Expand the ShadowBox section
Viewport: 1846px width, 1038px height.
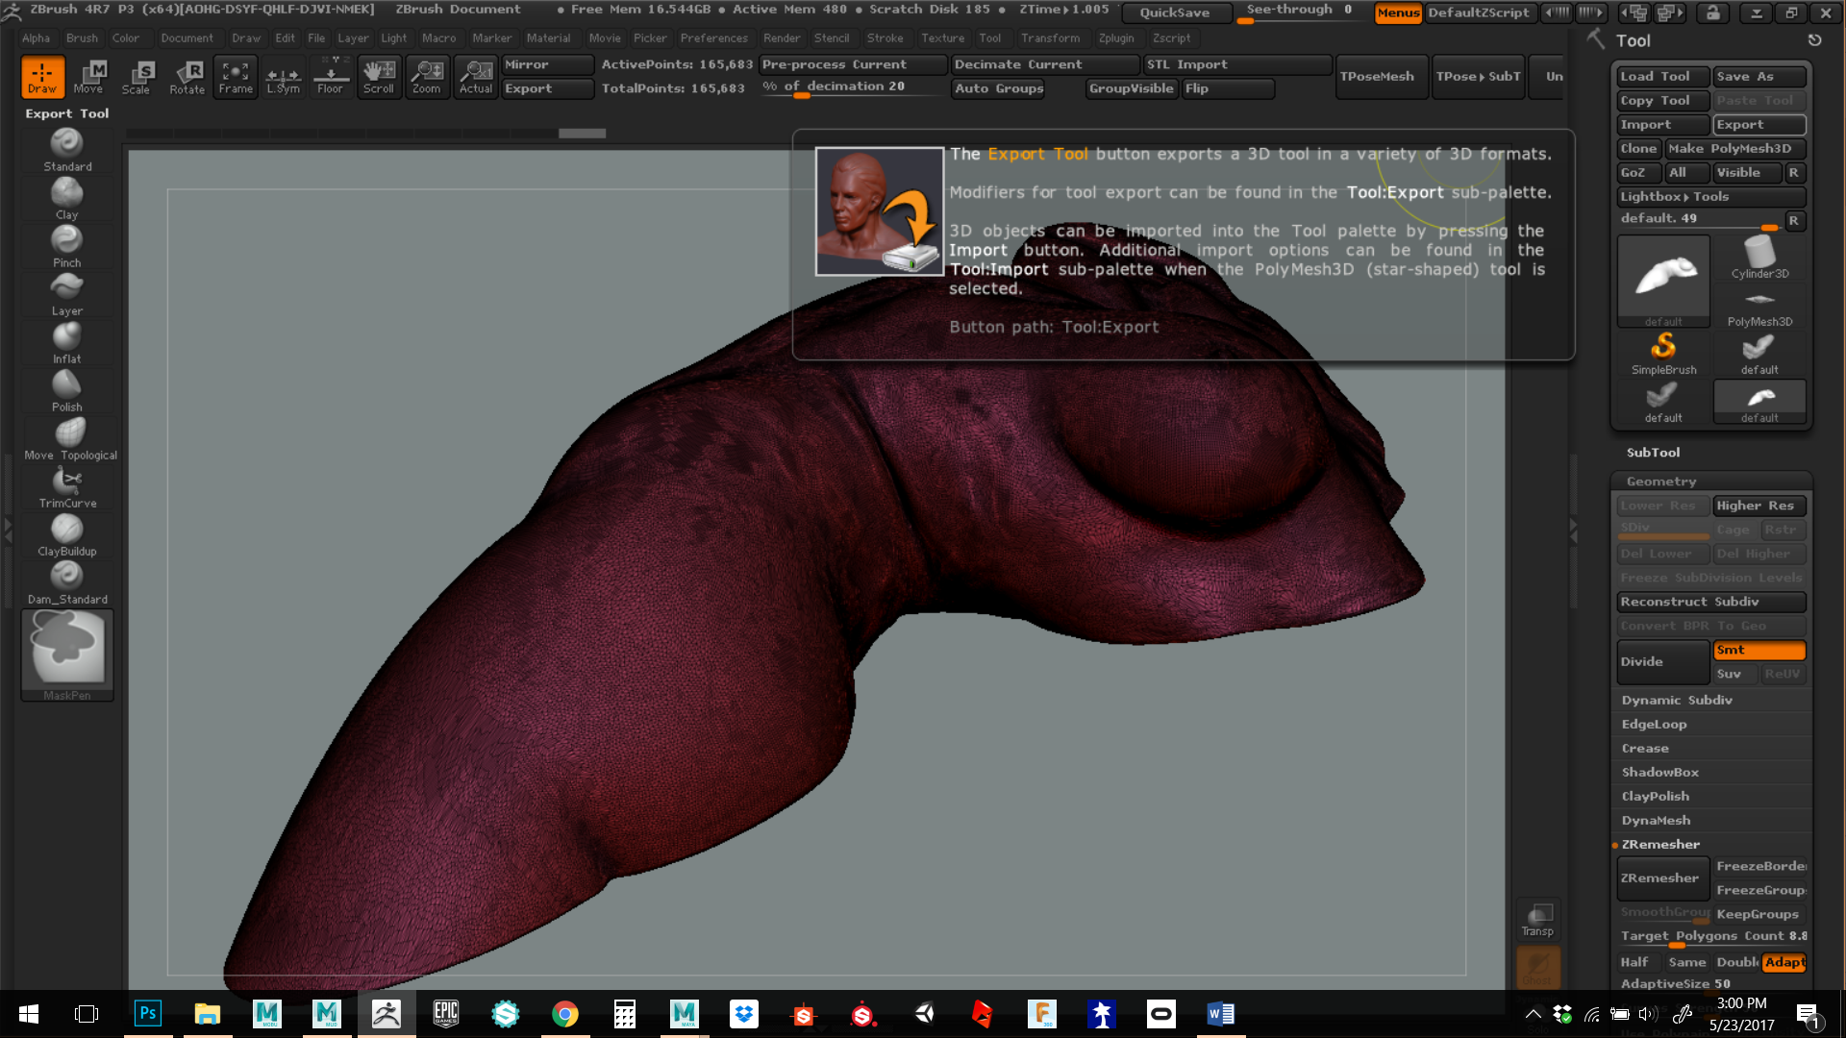1660,773
